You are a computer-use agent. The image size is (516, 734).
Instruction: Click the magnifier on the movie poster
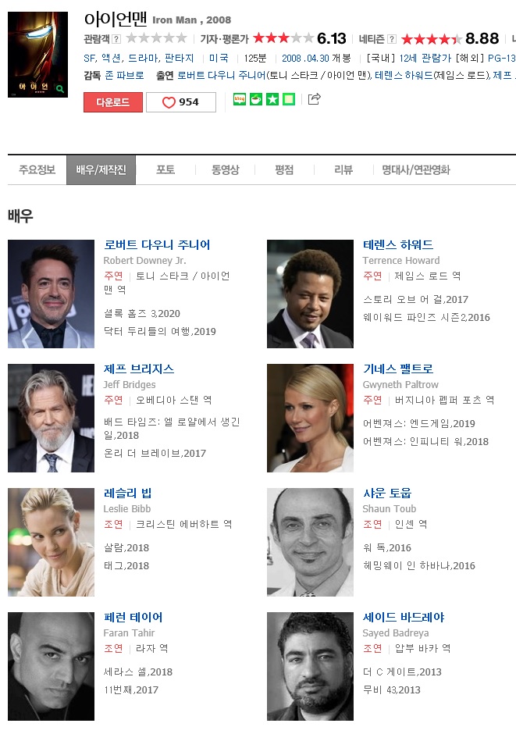tap(60, 88)
